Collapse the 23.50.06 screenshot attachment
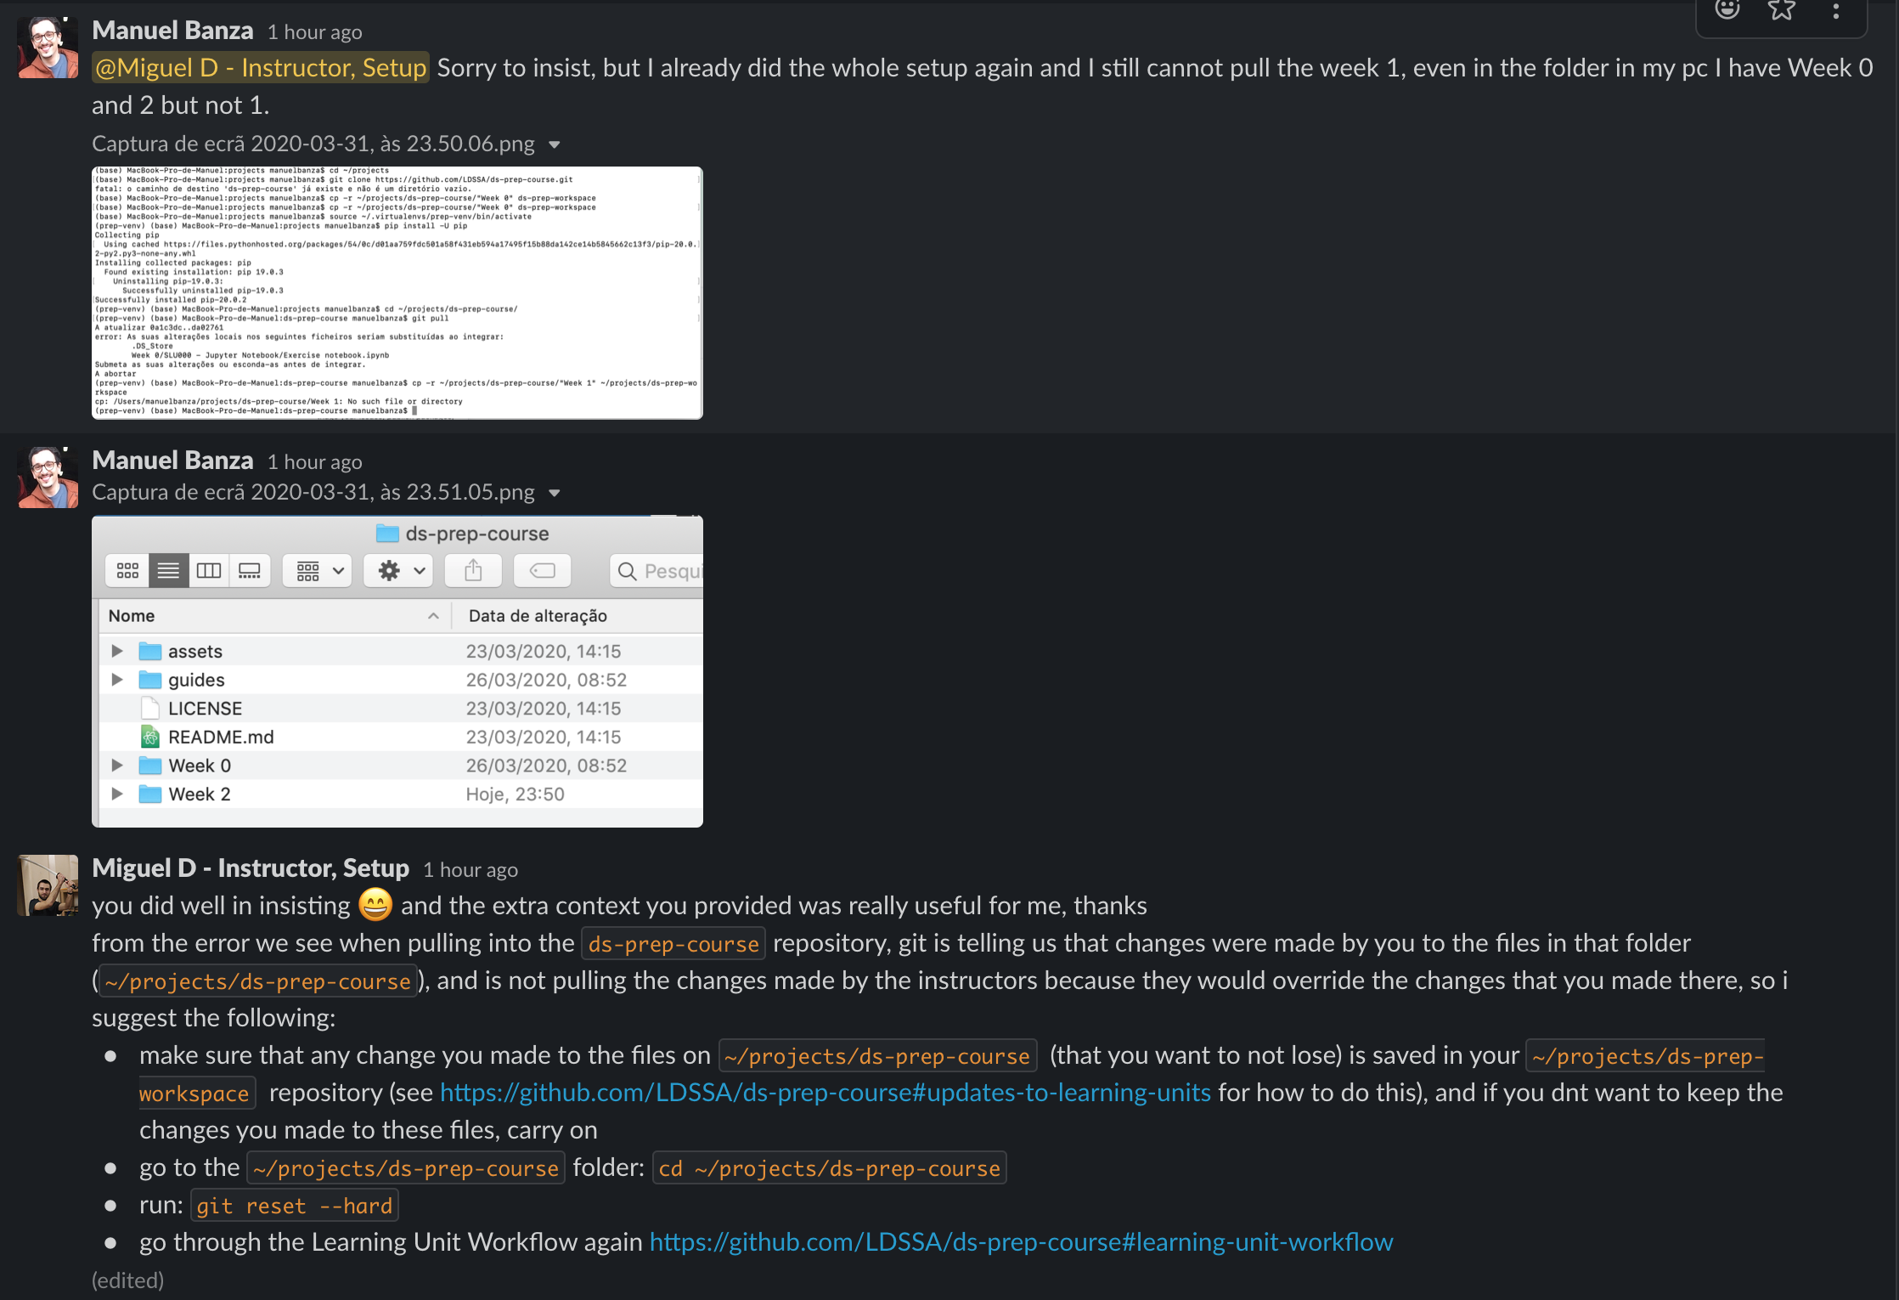The image size is (1899, 1300). tap(555, 144)
